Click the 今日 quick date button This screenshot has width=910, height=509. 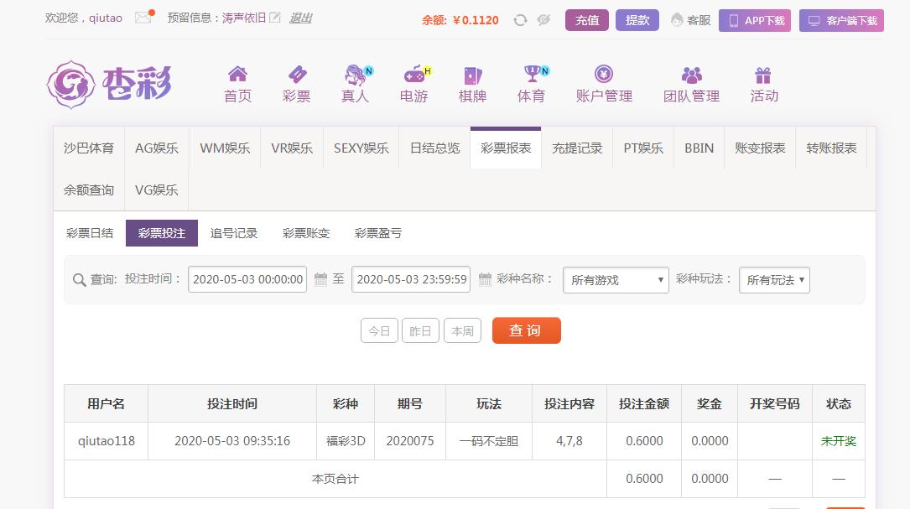click(x=379, y=331)
